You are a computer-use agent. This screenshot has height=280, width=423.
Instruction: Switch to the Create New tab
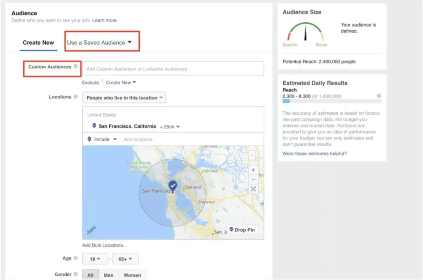click(38, 43)
